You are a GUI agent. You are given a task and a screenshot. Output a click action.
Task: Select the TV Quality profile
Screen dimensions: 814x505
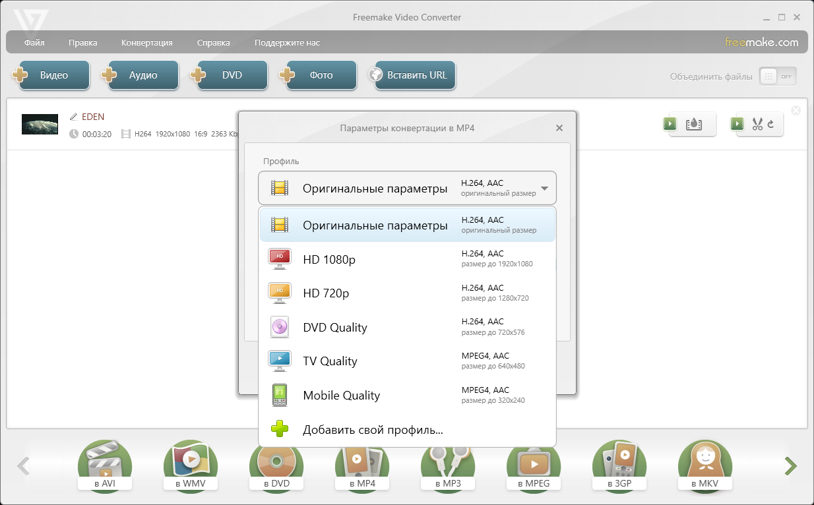pos(407,361)
